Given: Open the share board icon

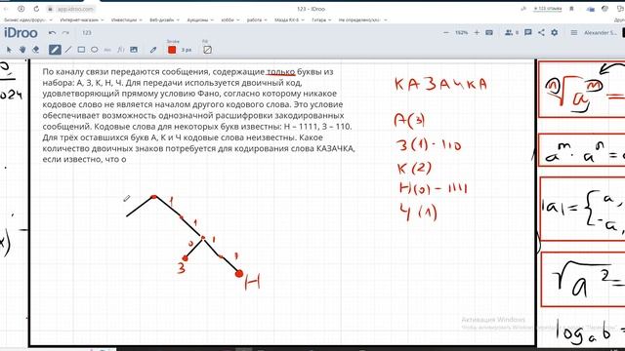Looking at the screenshot, I should pyautogui.click(x=541, y=32).
